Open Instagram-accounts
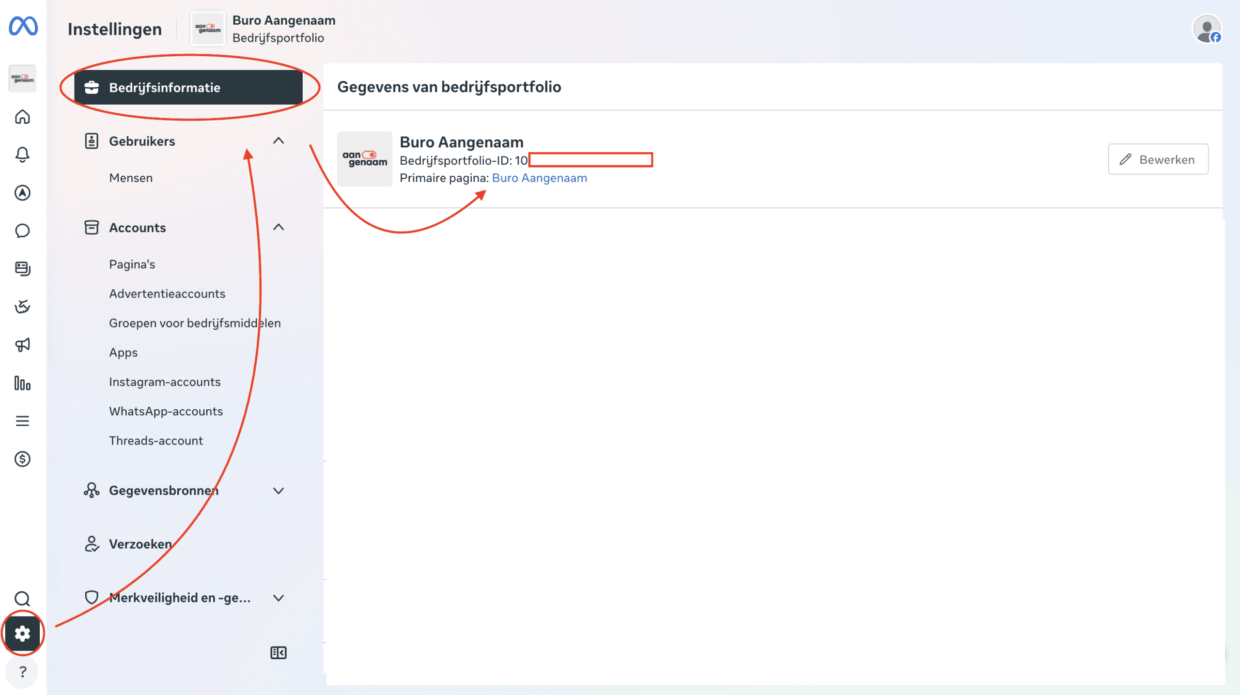Viewport: 1240px width, 695px height. pos(165,382)
